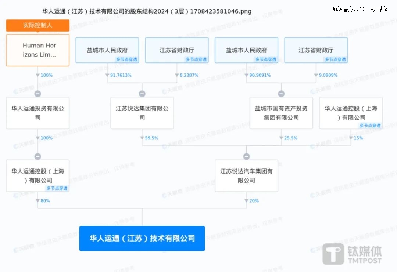Click the 15% stake label

click(358, 138)
